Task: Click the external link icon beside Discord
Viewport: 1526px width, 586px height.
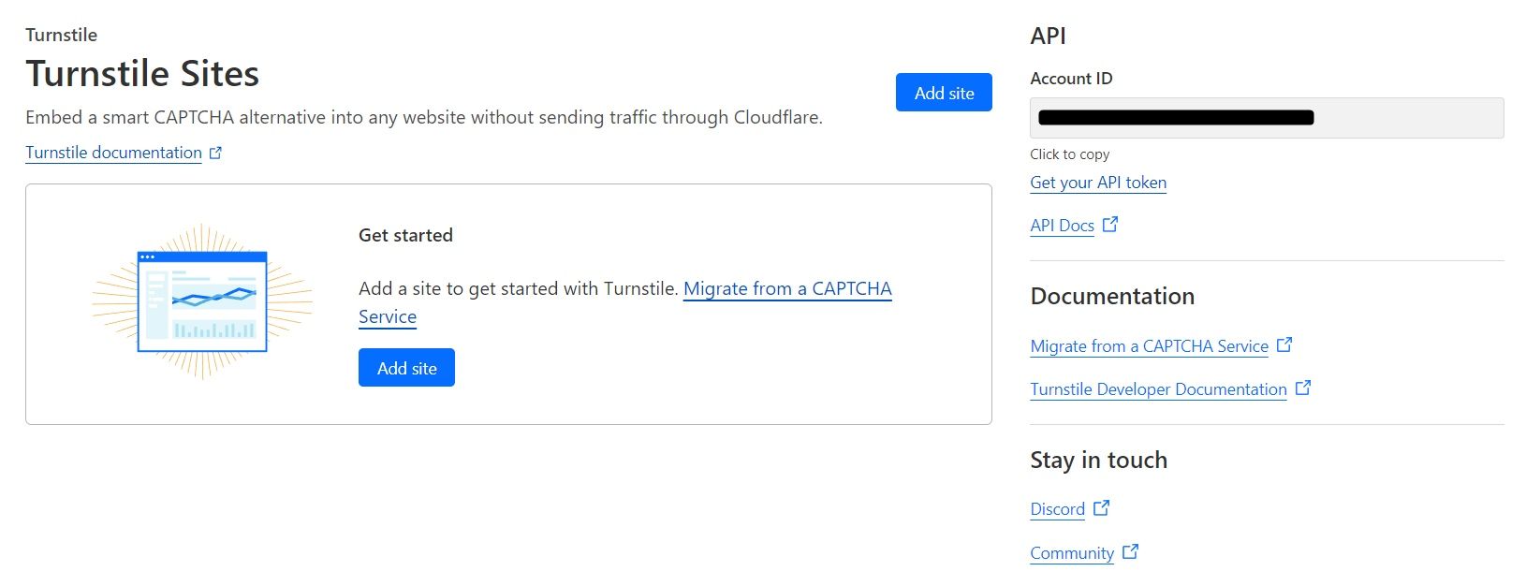Action: tap(1102, 507)
